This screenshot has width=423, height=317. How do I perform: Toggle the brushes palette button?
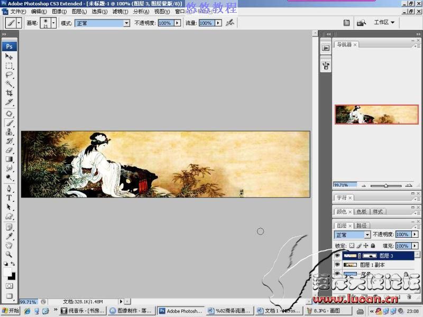click(x=347, y=23)
